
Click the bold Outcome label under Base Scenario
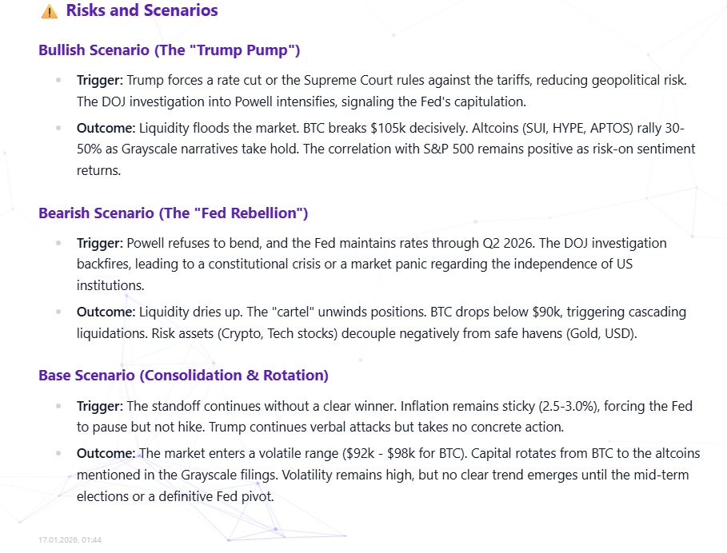click(x=106, y=453)
